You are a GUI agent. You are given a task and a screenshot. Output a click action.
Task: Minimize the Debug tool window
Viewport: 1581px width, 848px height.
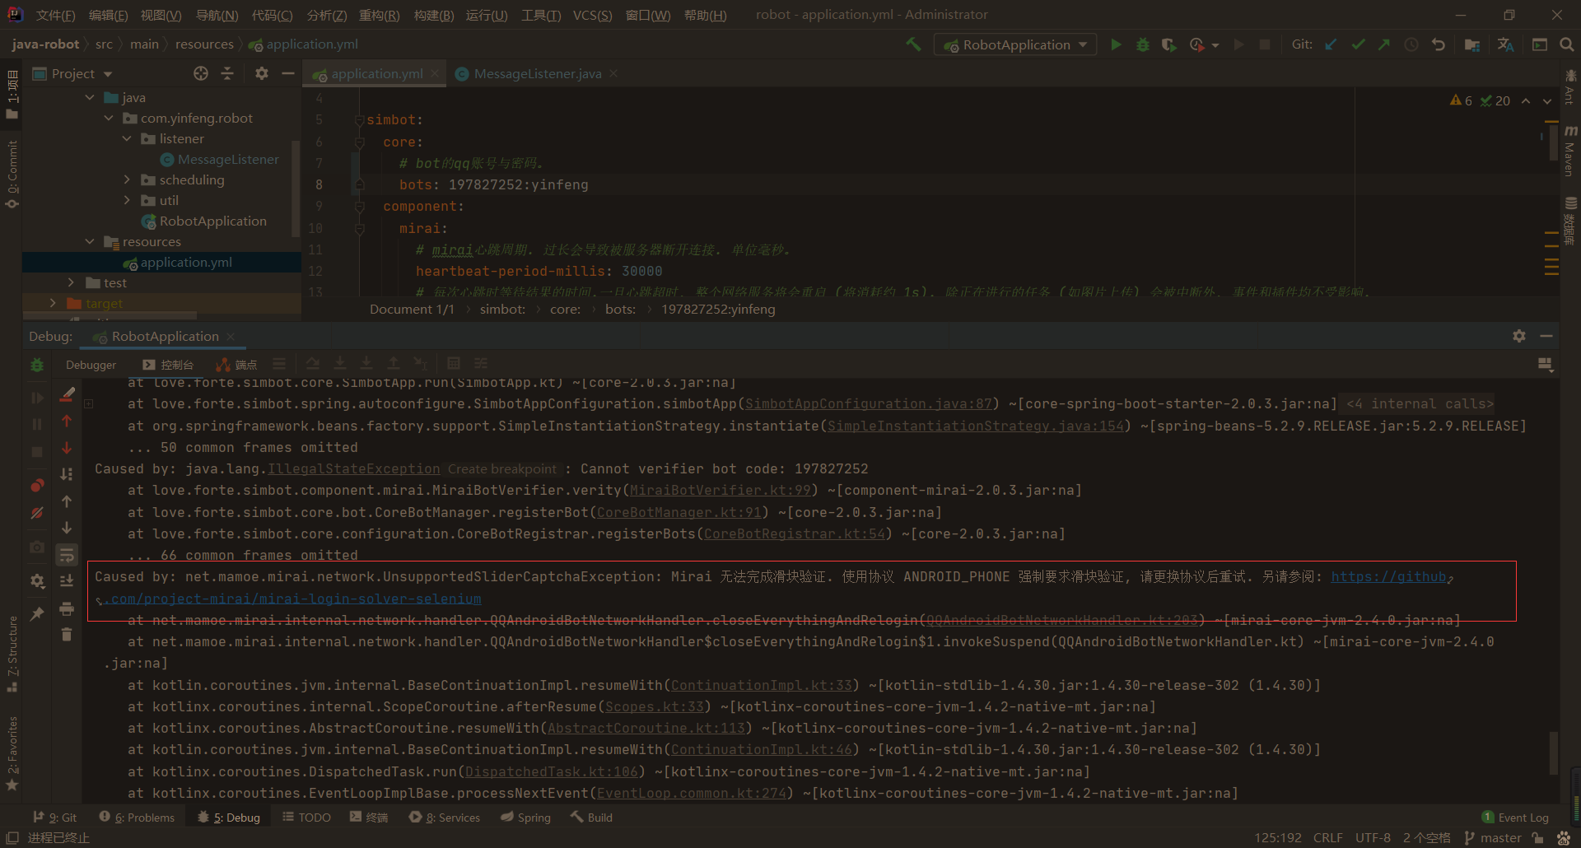click(1546, 336)
